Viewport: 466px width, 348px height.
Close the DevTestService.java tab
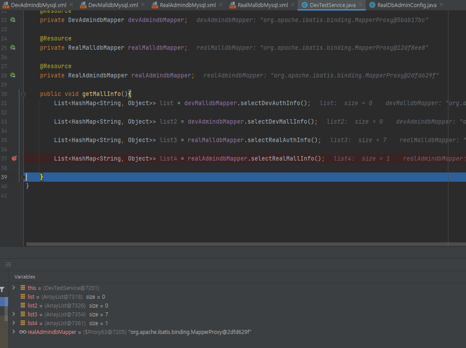360,5
